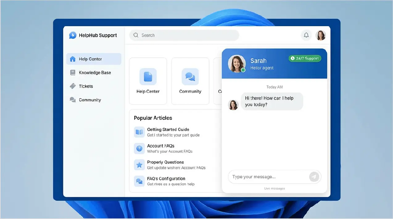393x219 pixels.
Task: Click the book icon beside Knowledge Base
Action: [x=72, y=73]
